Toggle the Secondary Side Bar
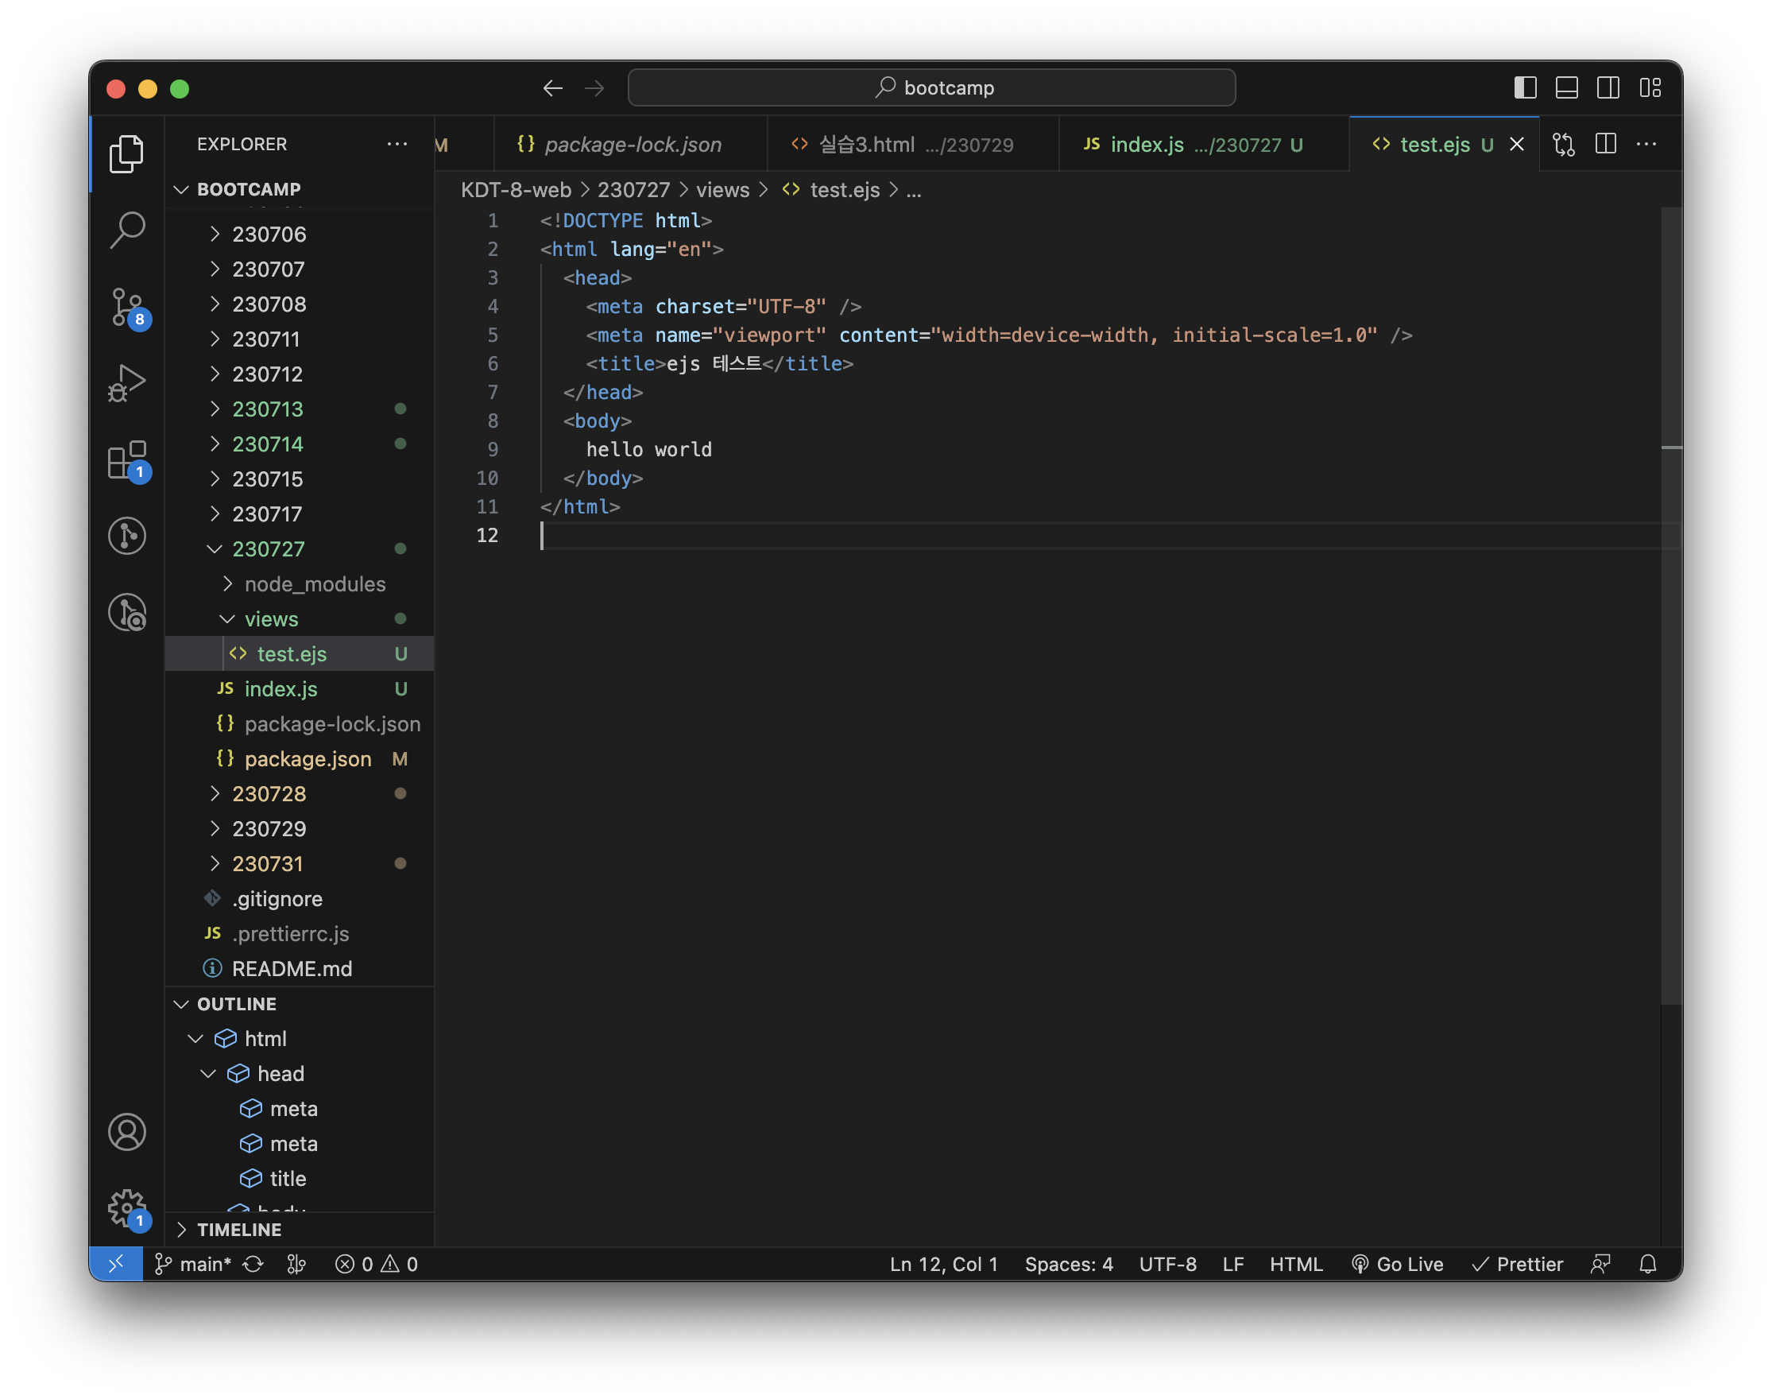Viewport: 1772px width, 1399px height. 1609,87
